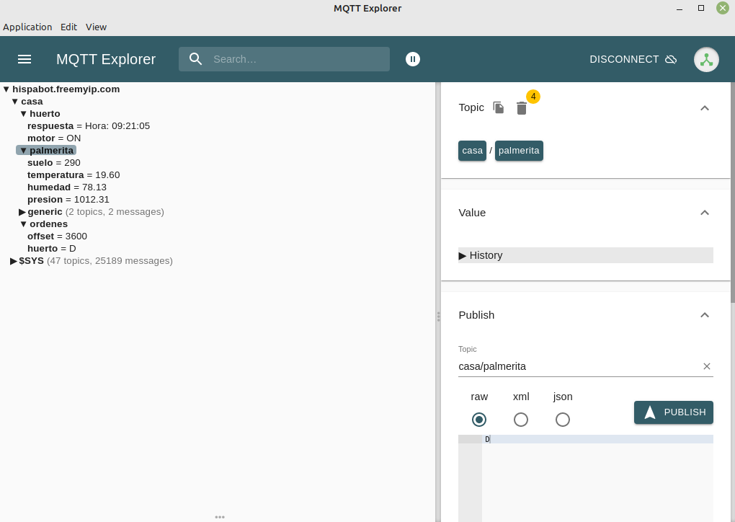Click the search magnifier icon
Screen dimensions: 735x522
tap(195, 59)
